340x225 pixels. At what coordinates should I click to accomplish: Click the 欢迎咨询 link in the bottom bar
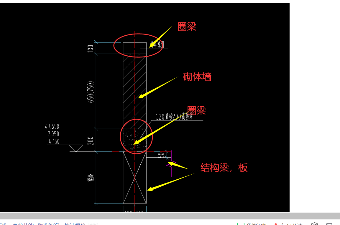tap(49, 224)
